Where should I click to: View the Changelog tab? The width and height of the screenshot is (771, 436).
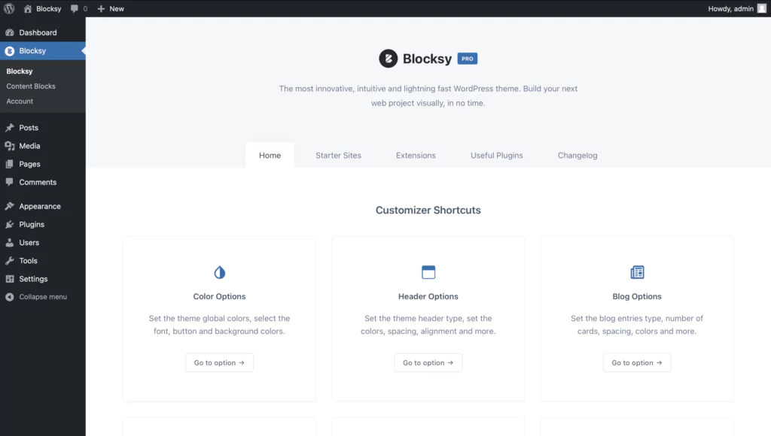click(577, 155)
